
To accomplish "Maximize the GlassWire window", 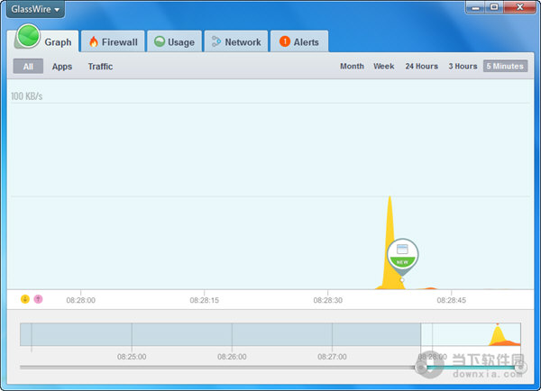I will point(494,7).
